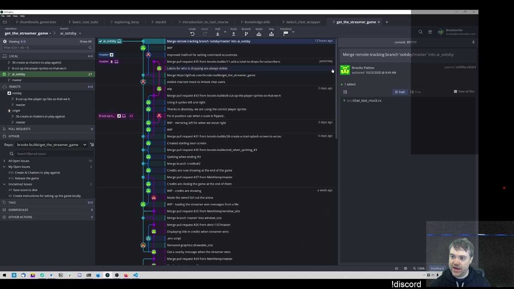Image resolution: width=514 pixels, height=289 pixels.
Task: Pop the stash with the Pop icon
Action: 271,34
